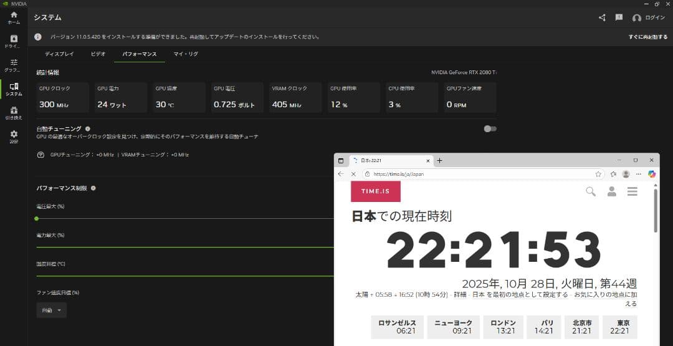
Task: Click the 詳細 link under the date
Action: point(460,295)
